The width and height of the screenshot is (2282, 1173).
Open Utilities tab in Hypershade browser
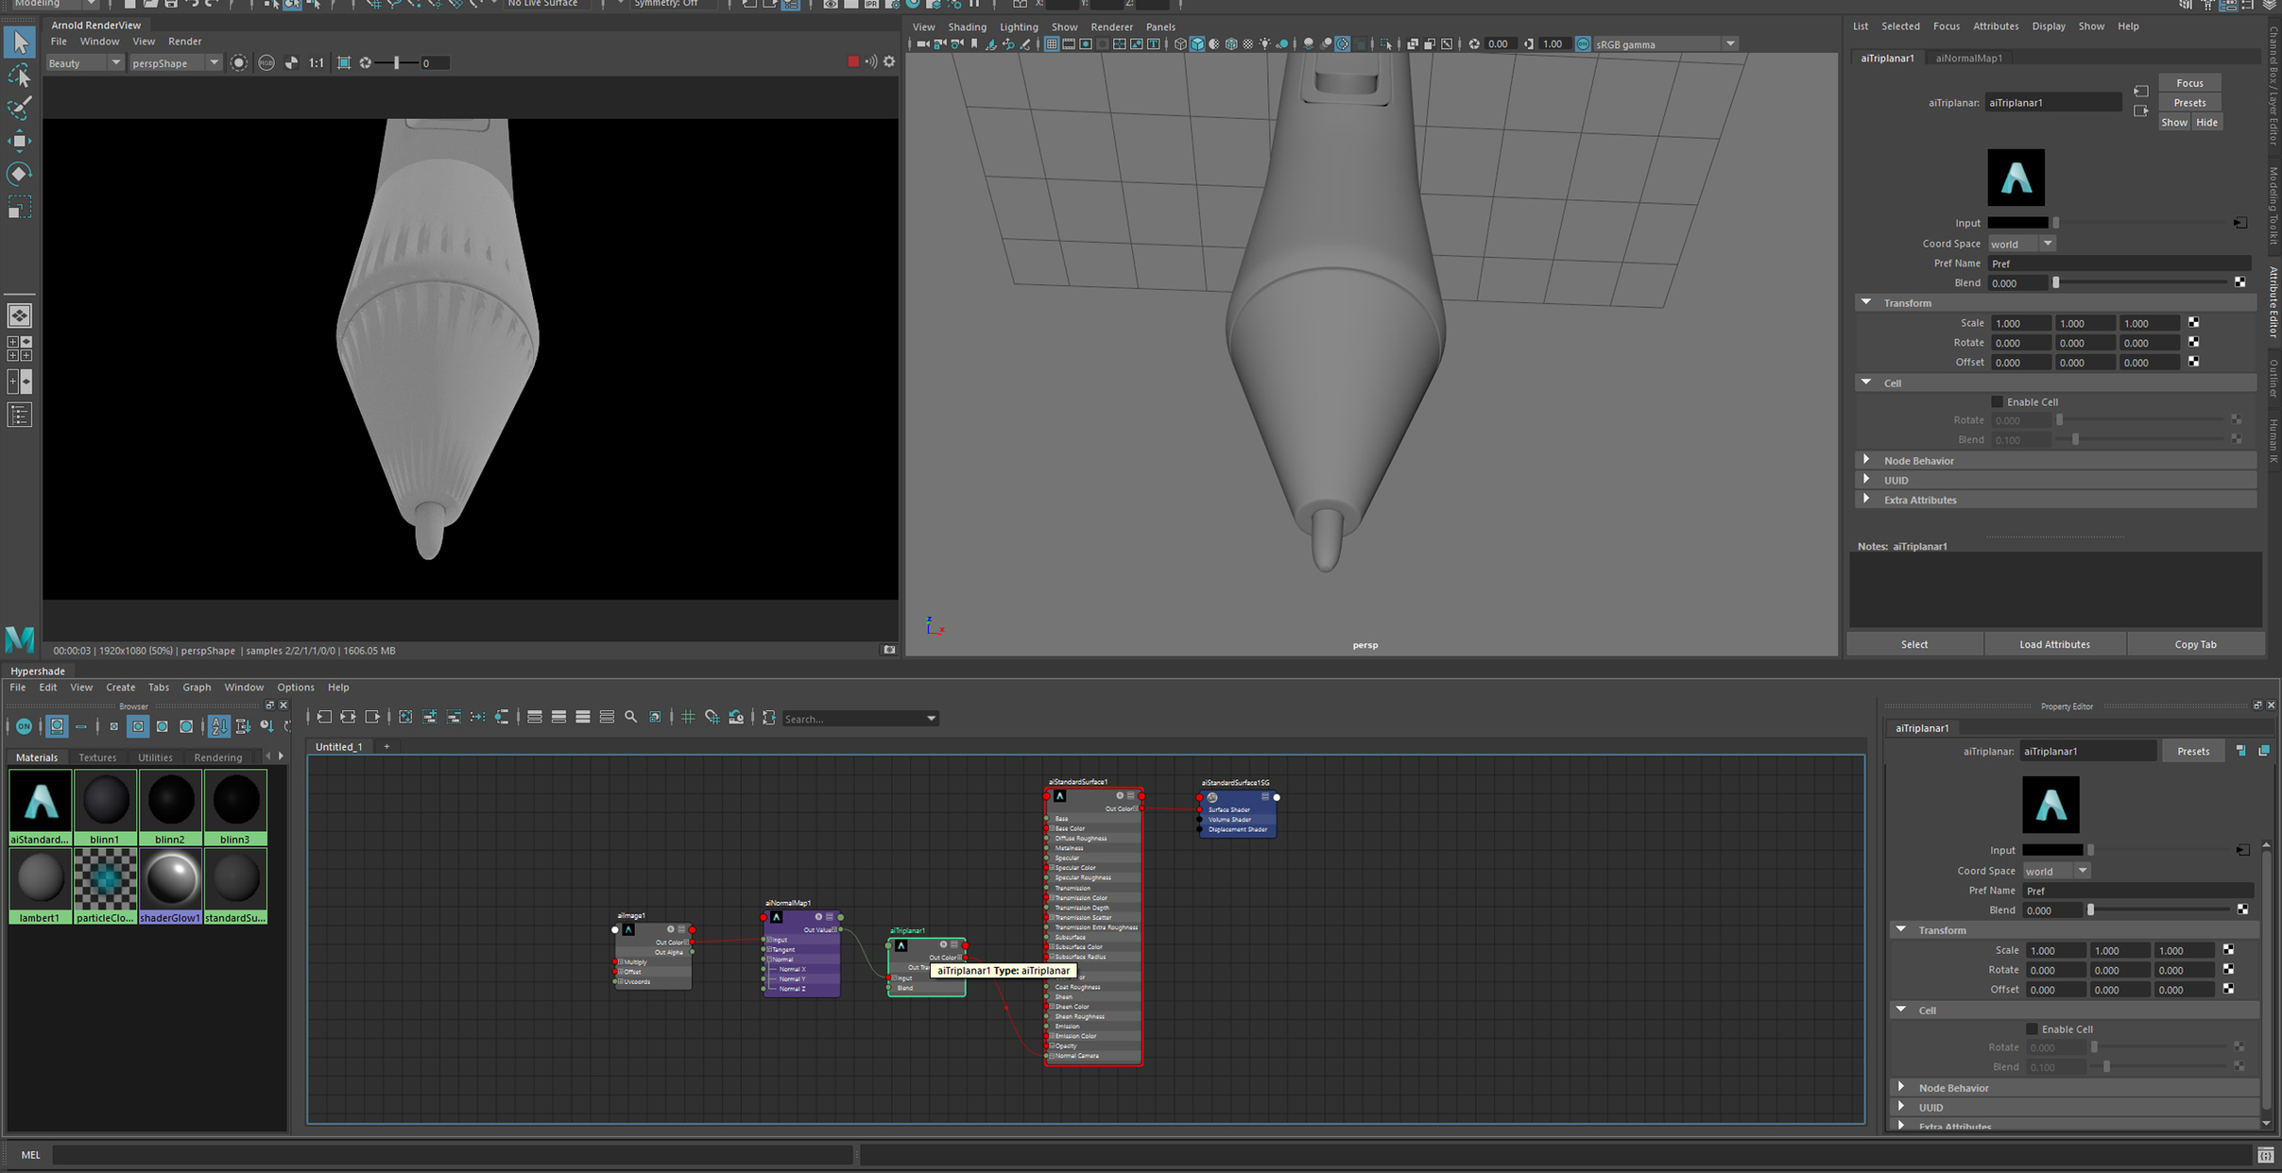156,757
